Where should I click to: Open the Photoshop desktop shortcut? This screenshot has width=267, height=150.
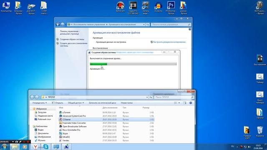tap(171, 7)
